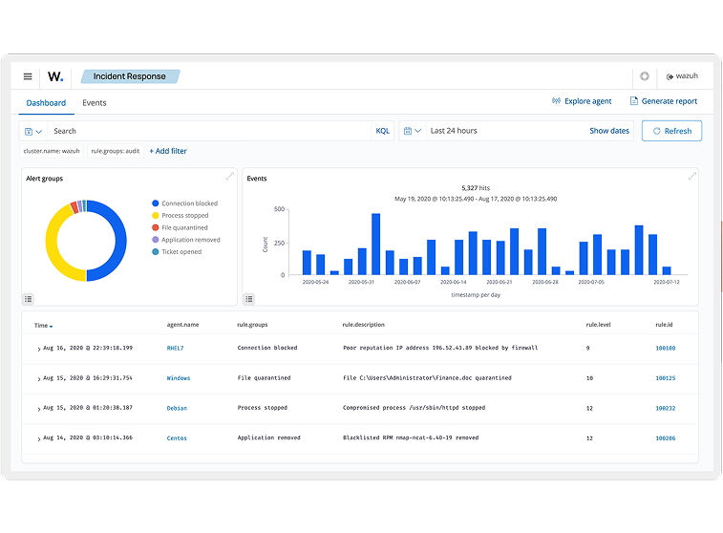Toggle legend list icon in Events panel
723x533 pixels.
[x=249, y=299]
